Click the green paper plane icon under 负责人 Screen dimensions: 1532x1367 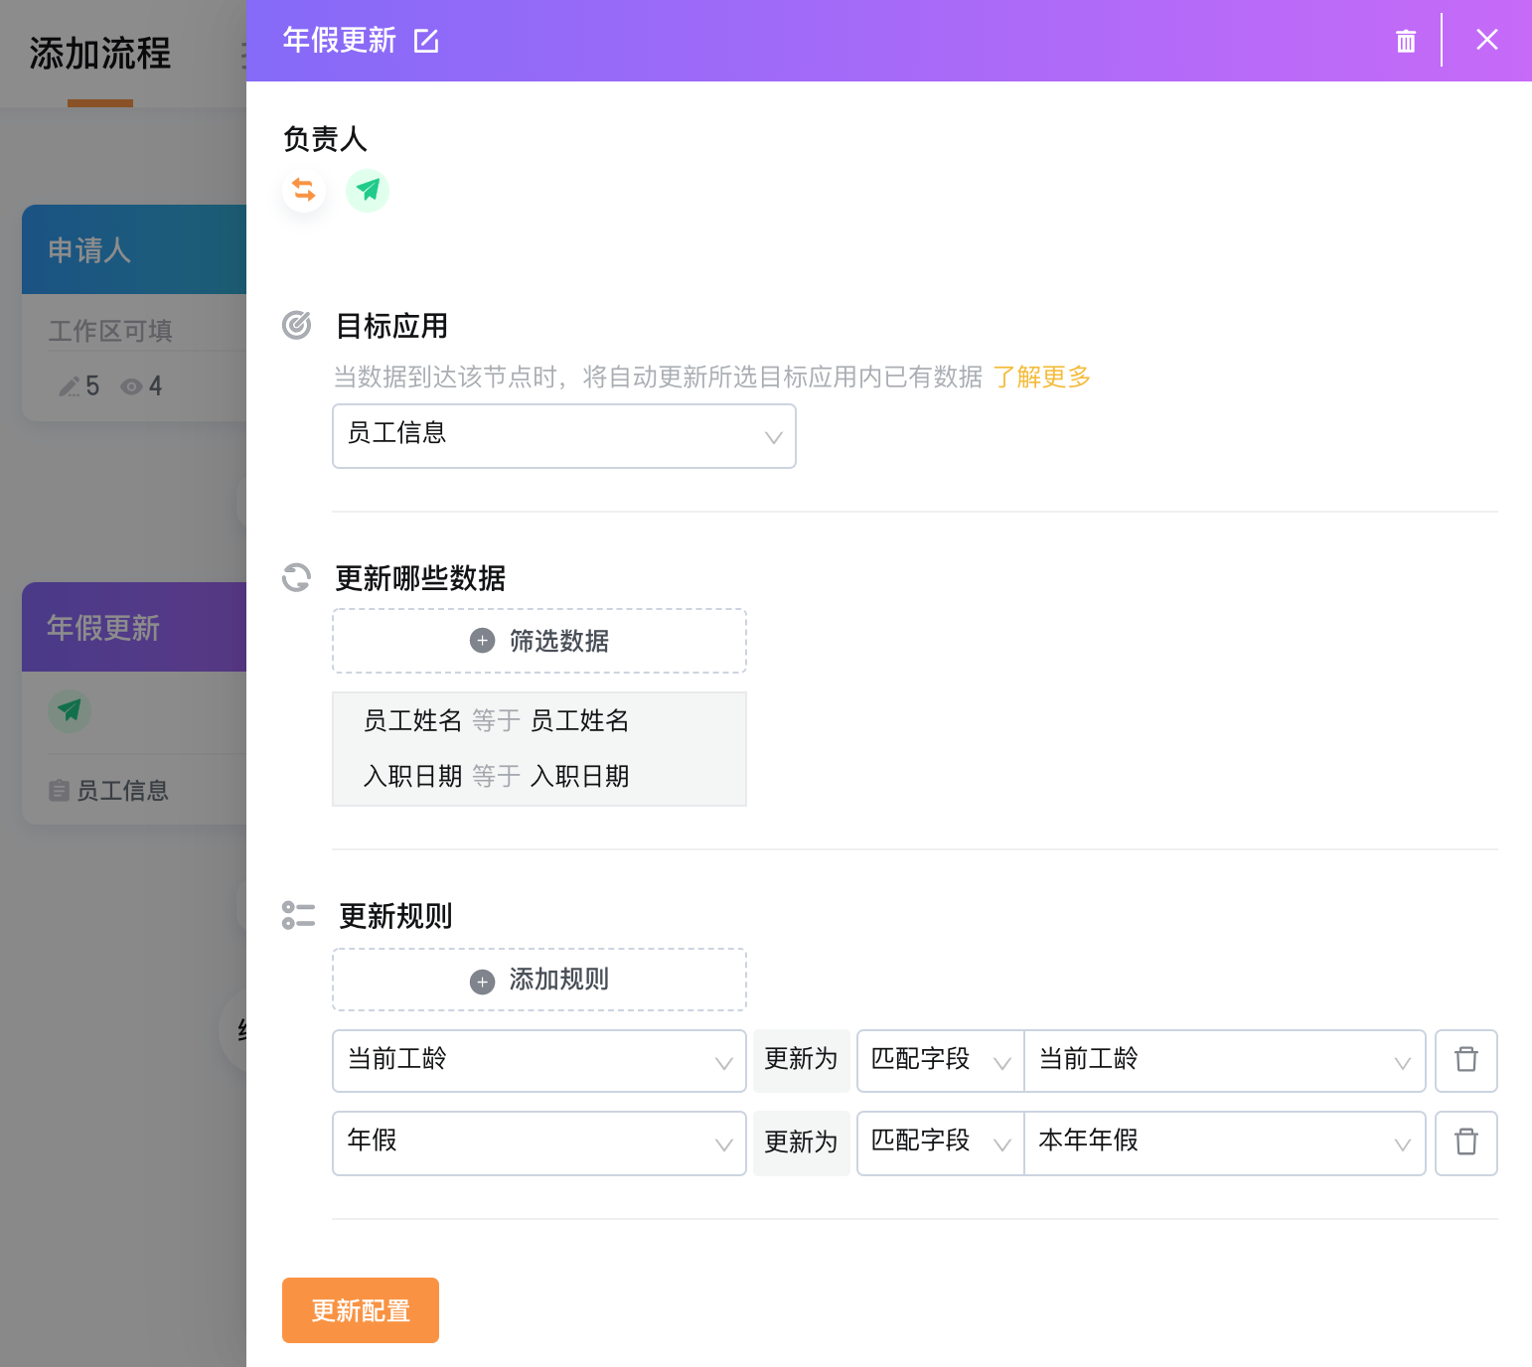[x=368, y=190]
